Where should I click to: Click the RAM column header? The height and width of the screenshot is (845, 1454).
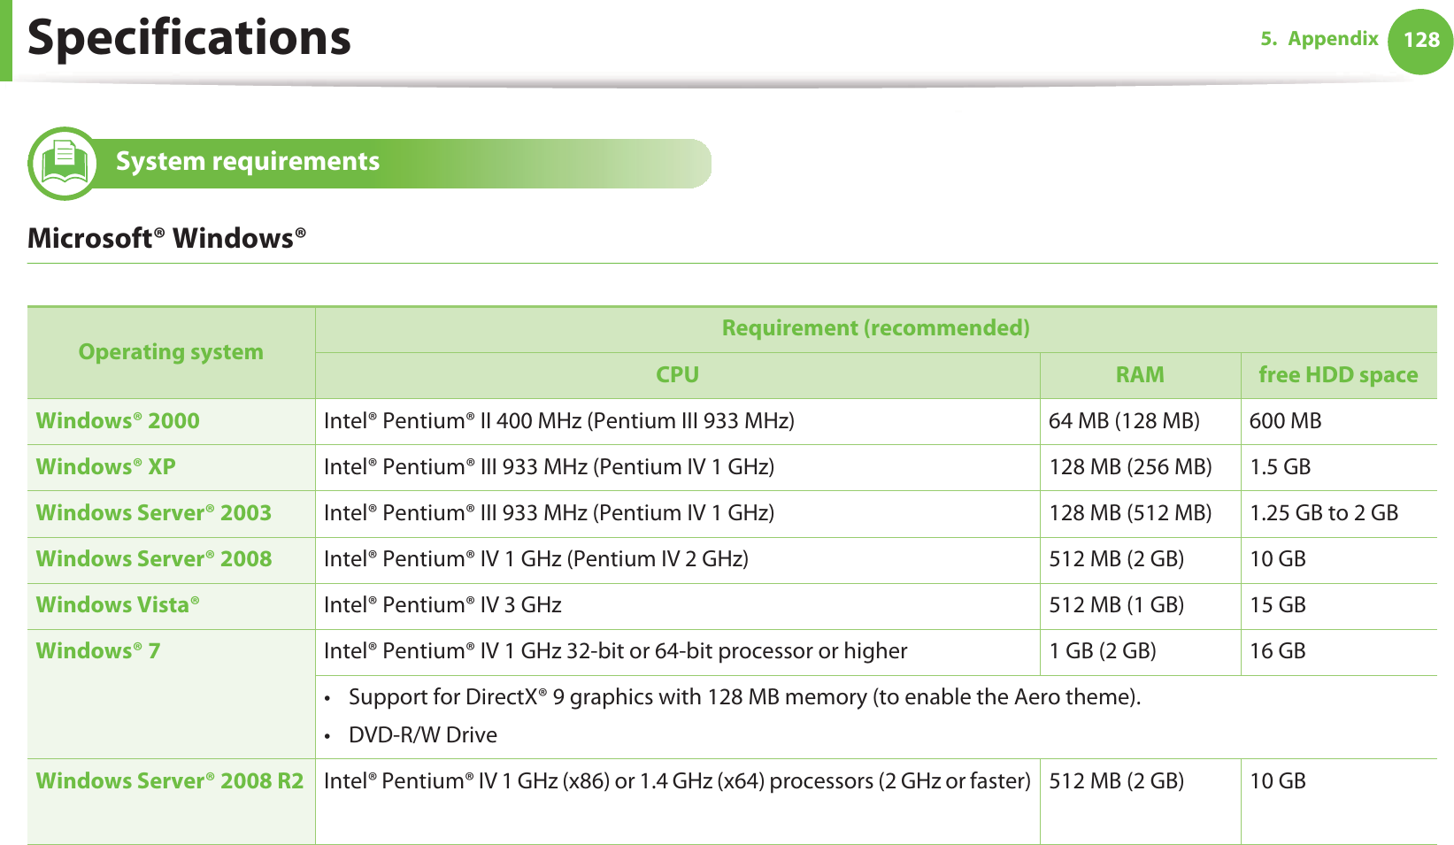tap(1140, 375)
